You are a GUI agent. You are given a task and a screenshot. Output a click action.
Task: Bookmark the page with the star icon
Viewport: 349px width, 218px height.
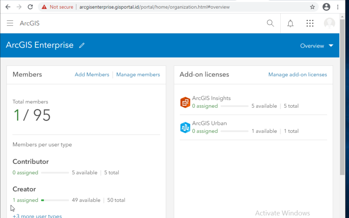coord(313,7)
